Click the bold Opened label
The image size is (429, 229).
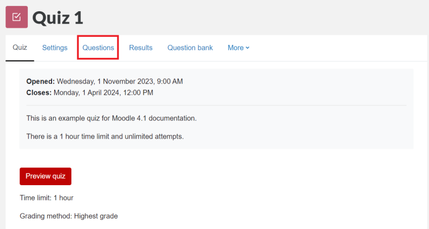40,81
